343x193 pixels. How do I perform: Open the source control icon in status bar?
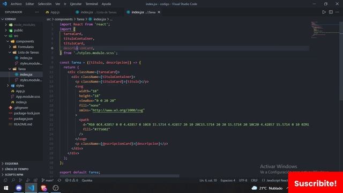click(x=20, y=180)
